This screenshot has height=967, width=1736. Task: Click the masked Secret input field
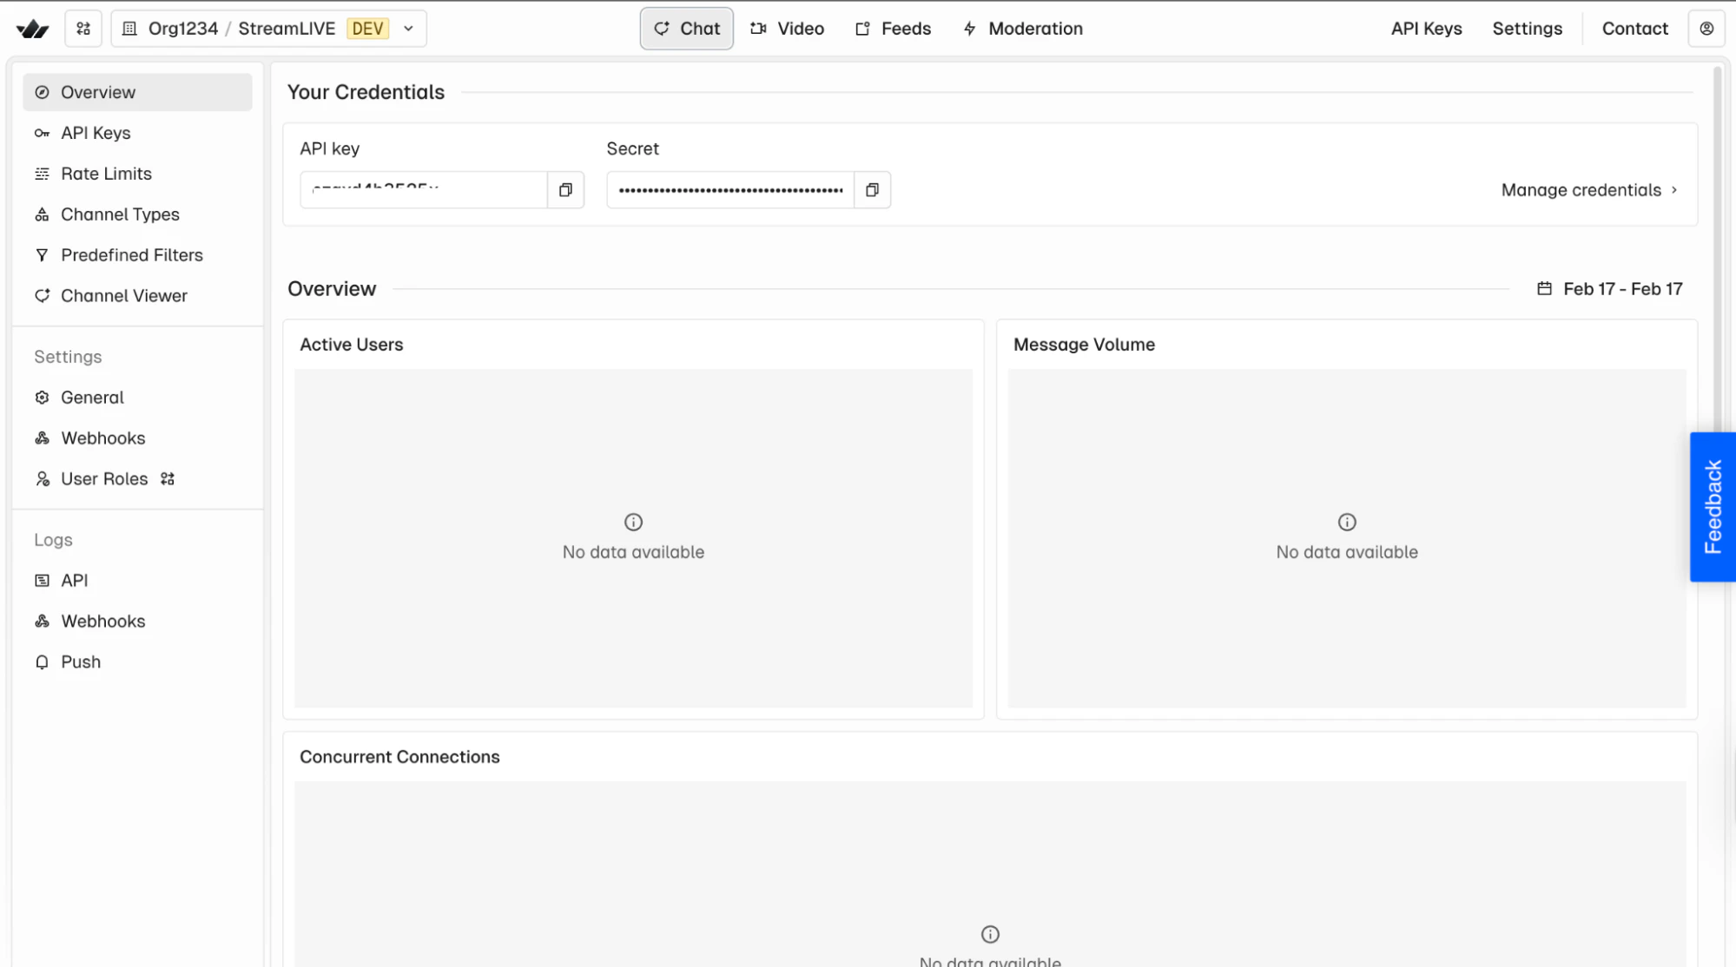(x=729, y=190)
